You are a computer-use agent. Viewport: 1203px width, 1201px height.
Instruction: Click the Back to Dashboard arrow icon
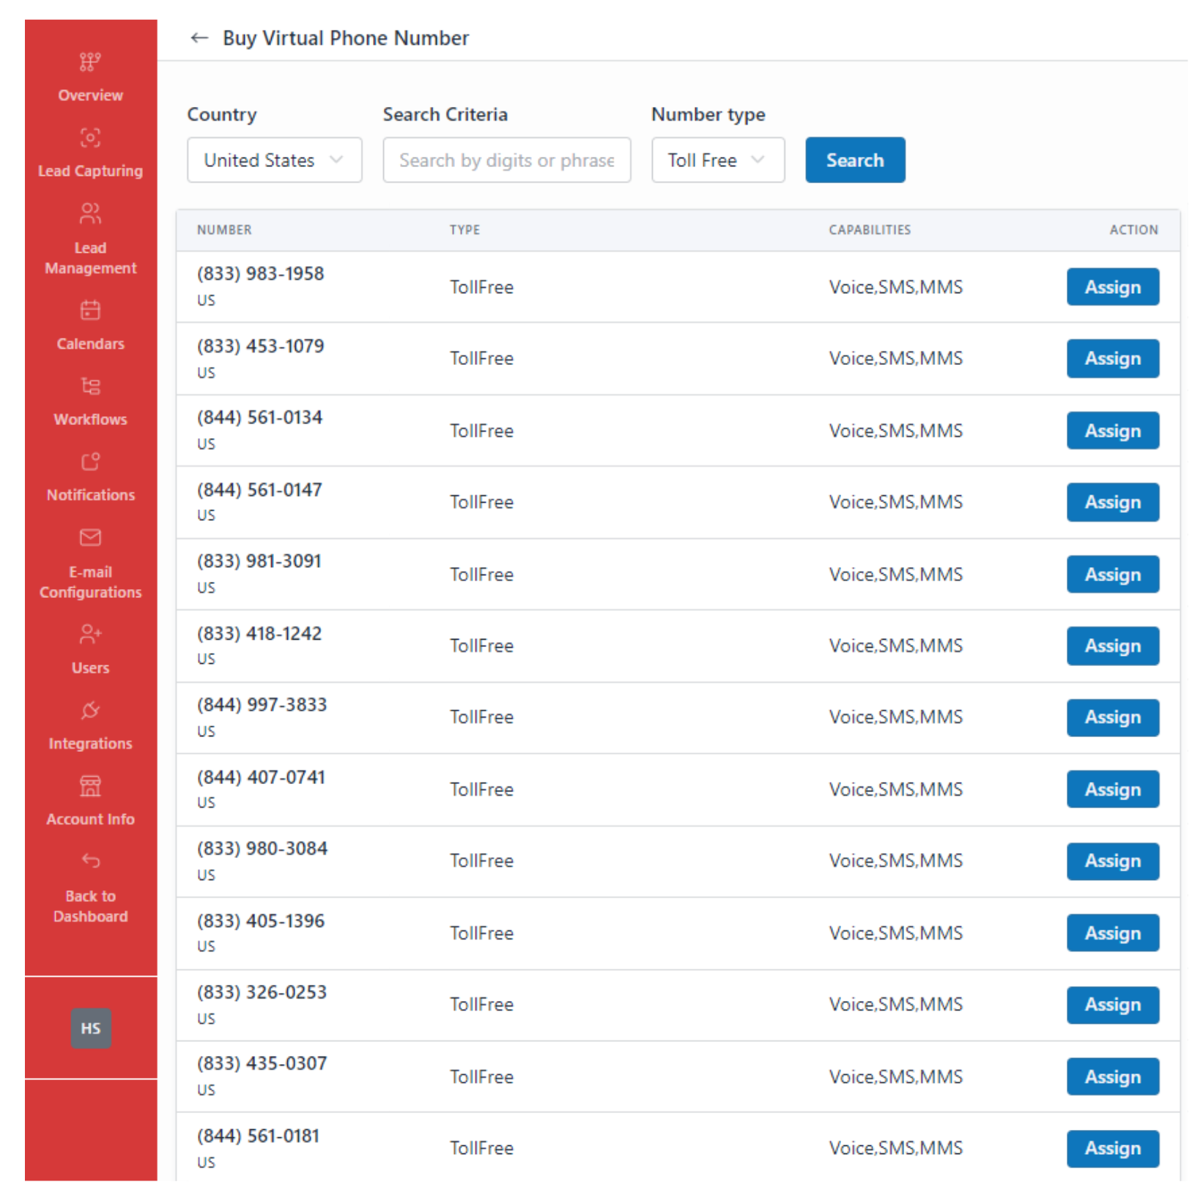click(x=90, y=861)
